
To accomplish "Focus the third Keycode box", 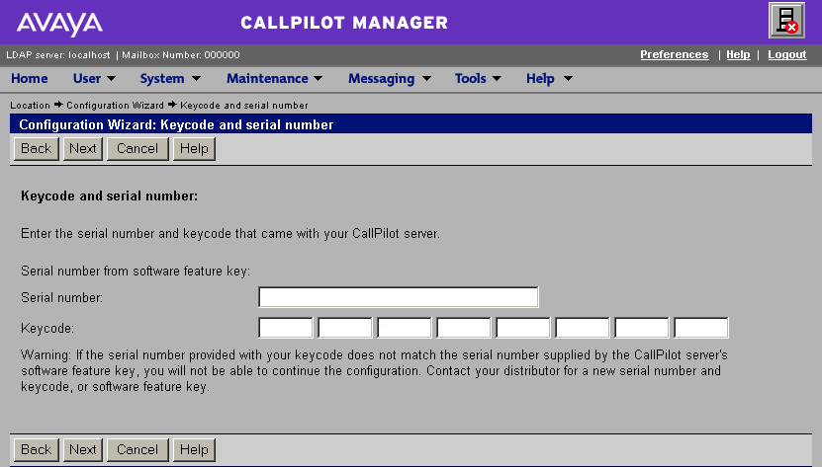I will coord(405,328).
